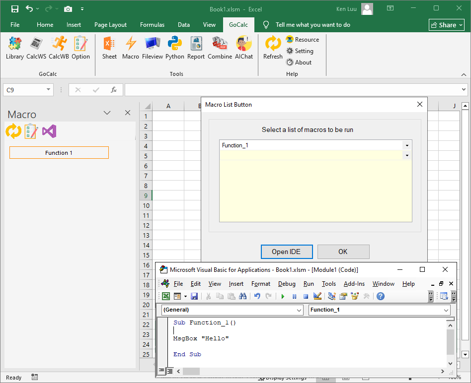Open the Customize Quick Access Toolbar dropdown
The image size is (471, 383).
click(82, 9)
